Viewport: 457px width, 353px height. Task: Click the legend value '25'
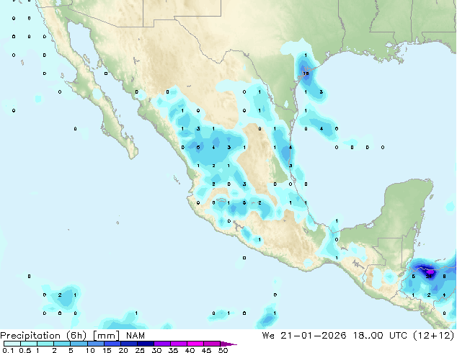coord(140,350)
